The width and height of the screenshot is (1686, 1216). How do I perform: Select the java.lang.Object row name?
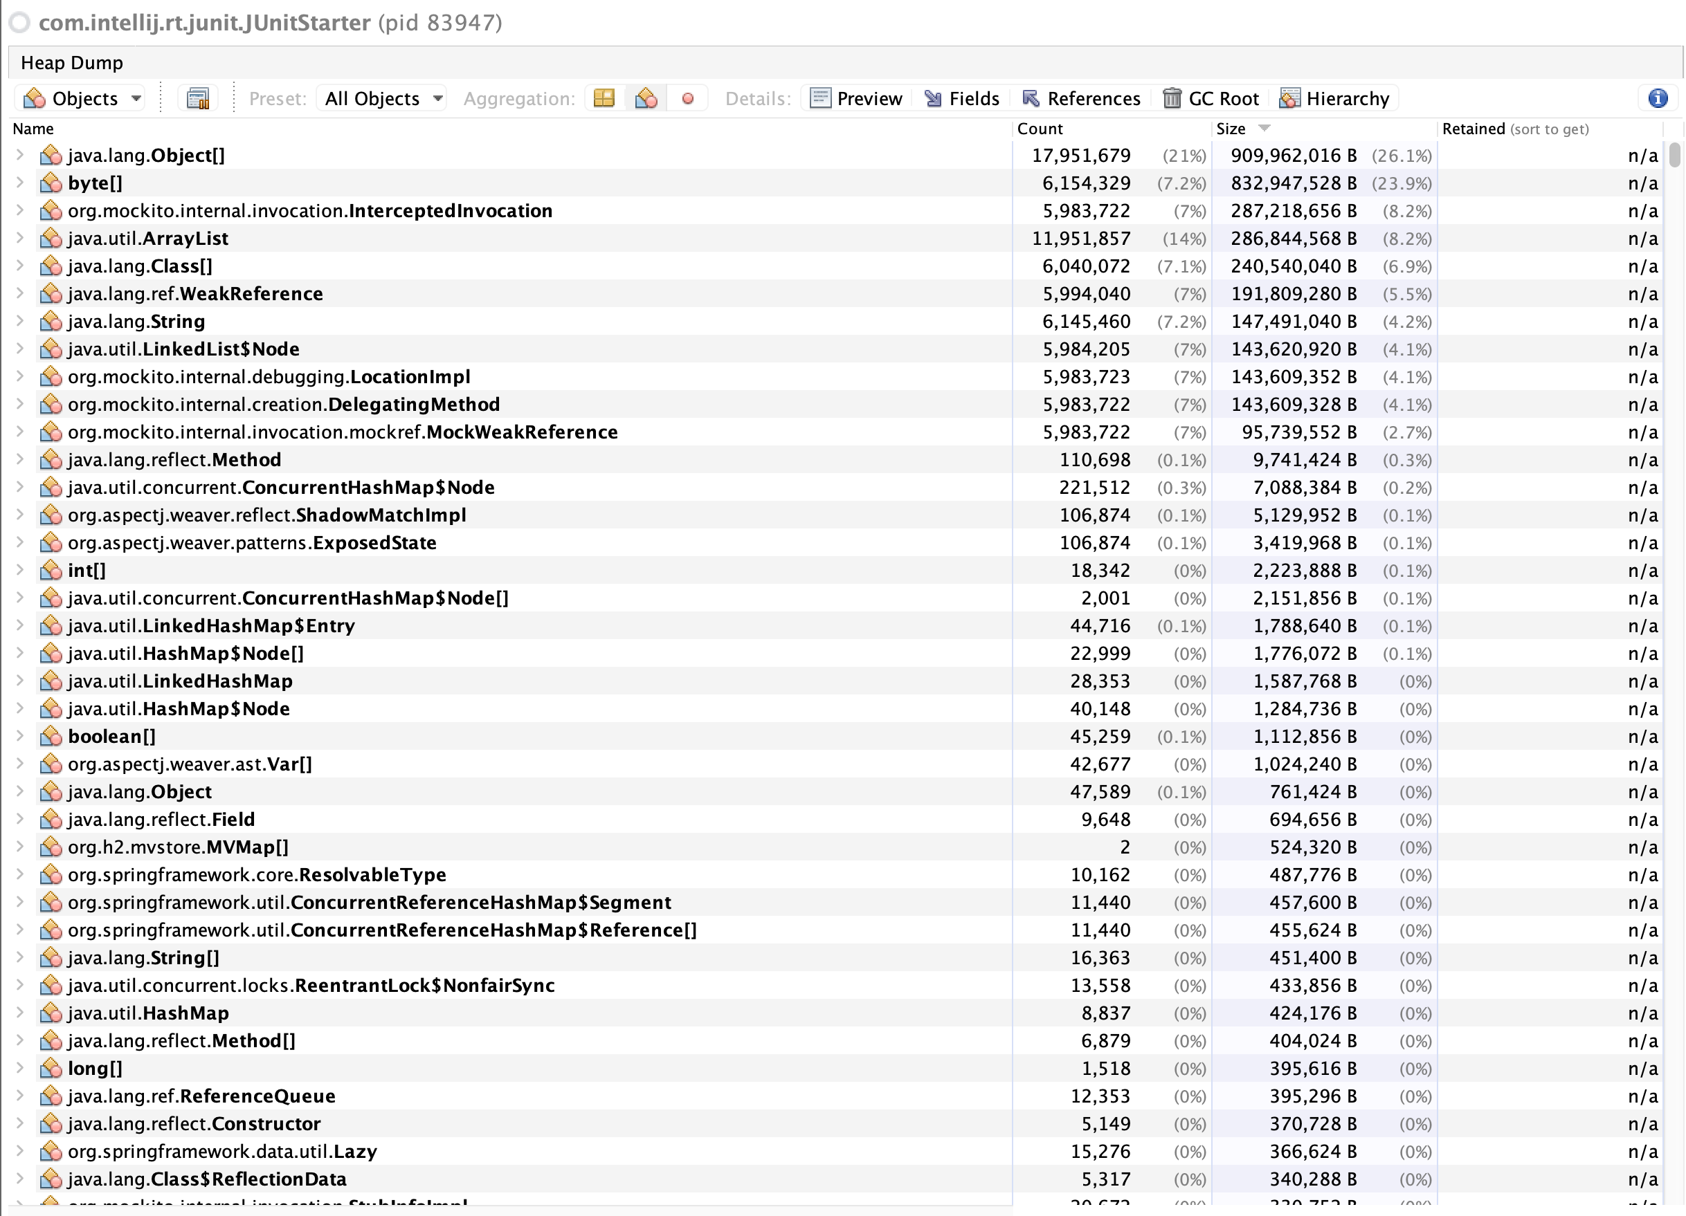[140, 792]
